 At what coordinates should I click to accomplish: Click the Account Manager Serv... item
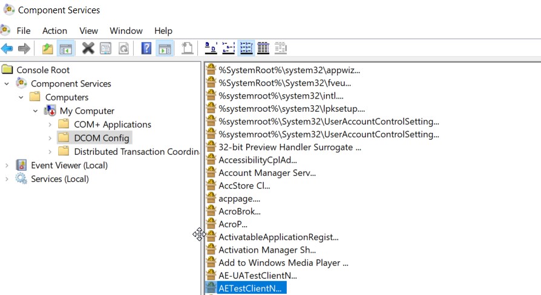coord(266,173)
